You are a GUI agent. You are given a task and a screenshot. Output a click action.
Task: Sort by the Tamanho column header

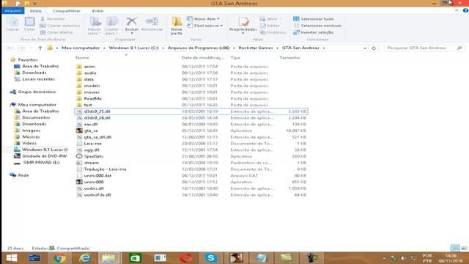point(289,57)
